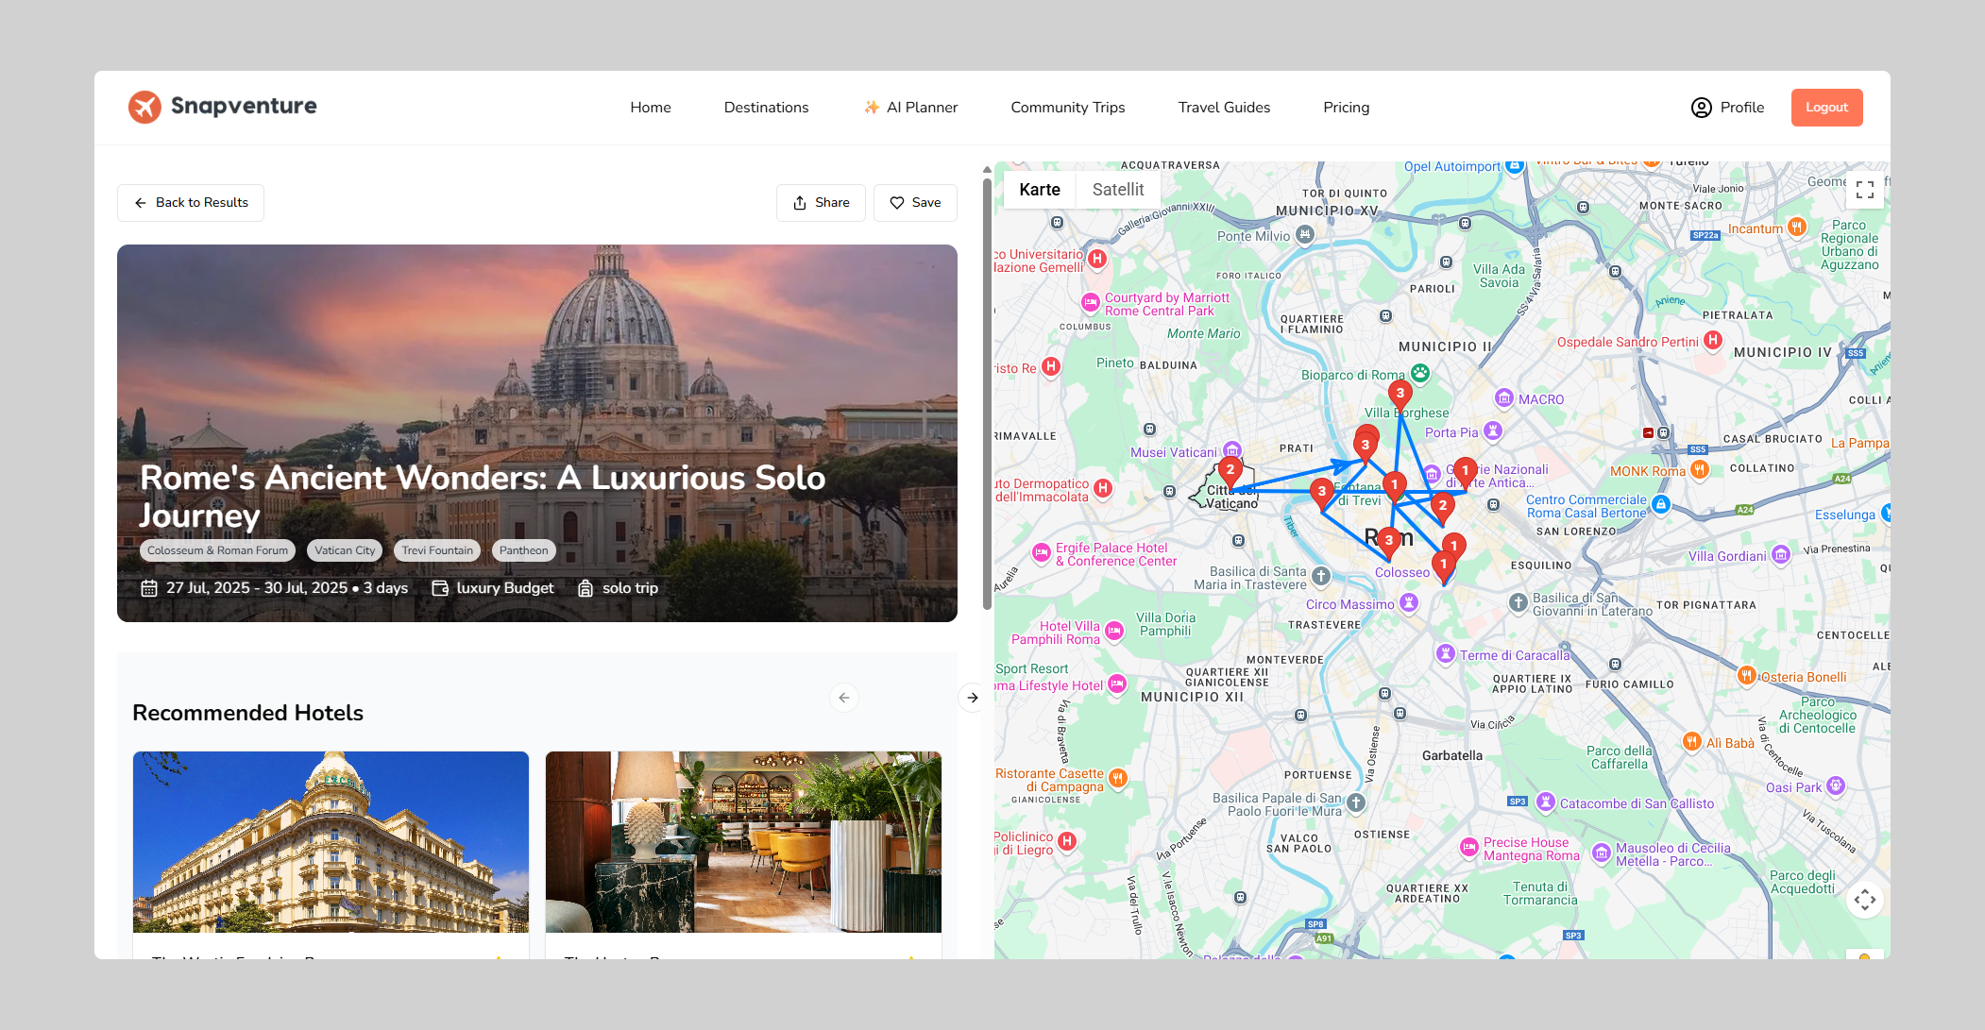
Task: Switch map to Karte view
Action: [x=1039, y=190]
